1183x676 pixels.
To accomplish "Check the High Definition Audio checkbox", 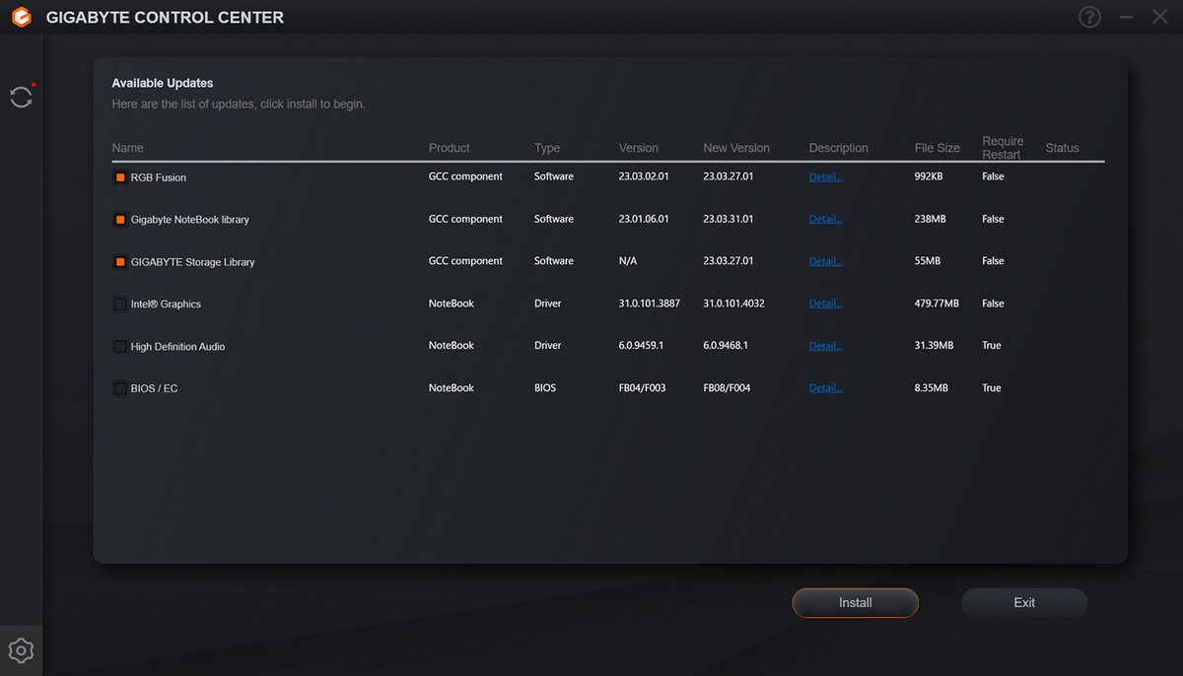I will [x=120, y=347].
